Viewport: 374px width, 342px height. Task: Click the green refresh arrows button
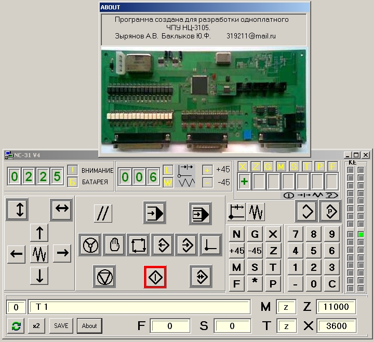pos(16,326)
